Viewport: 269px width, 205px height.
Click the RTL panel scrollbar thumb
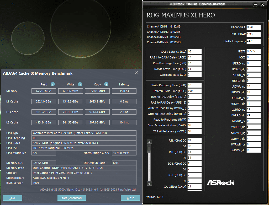pos(149,149)
